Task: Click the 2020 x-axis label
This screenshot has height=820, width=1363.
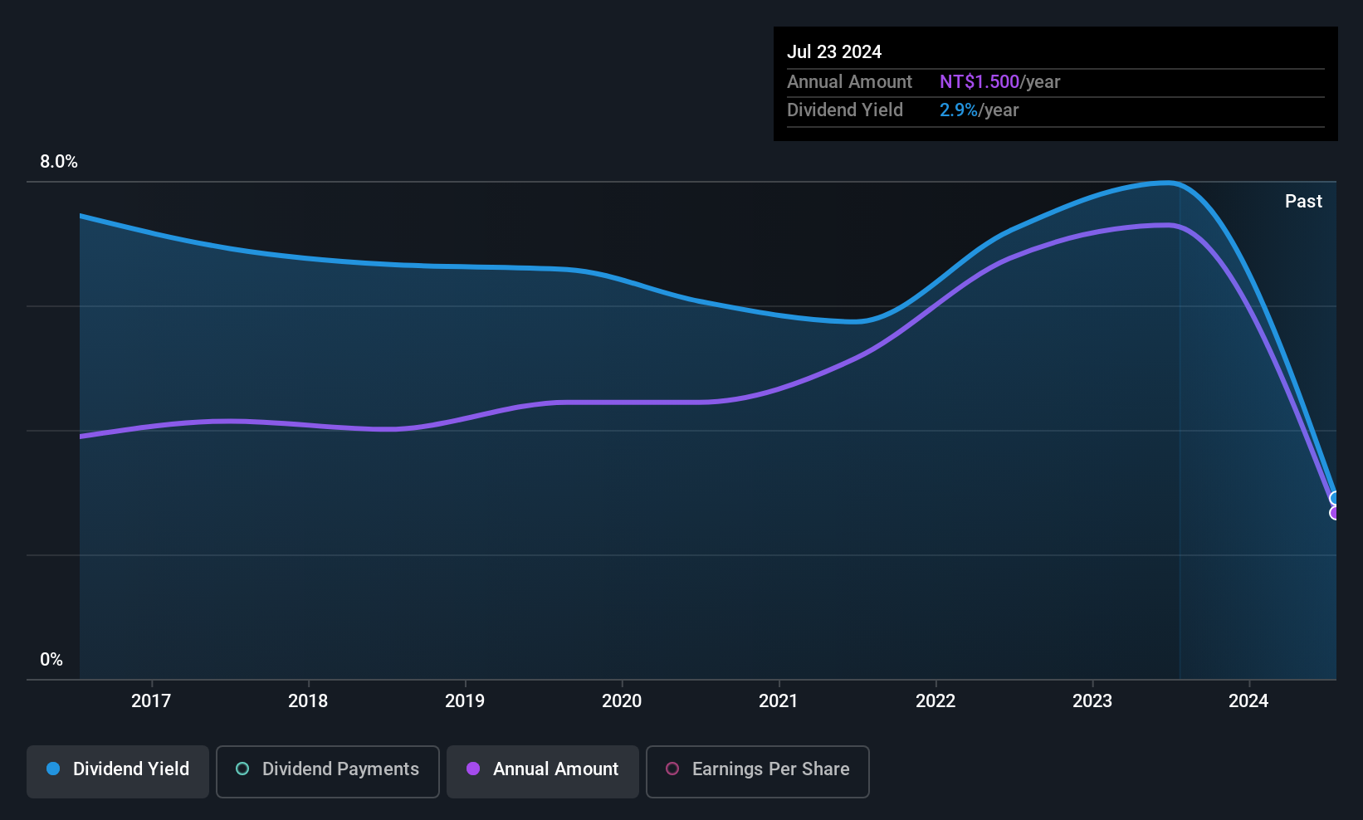Action: [x=622, y=701]
